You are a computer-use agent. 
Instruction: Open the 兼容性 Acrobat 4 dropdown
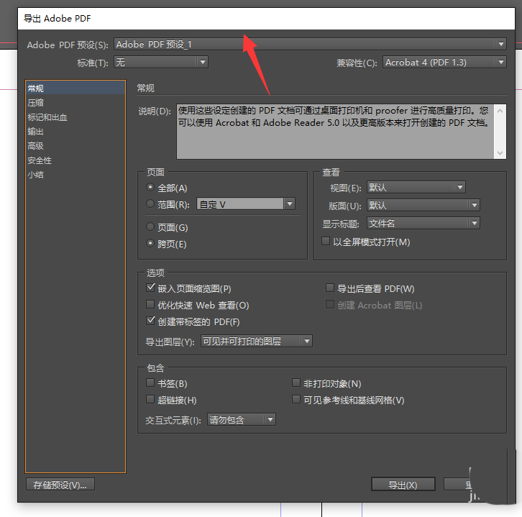(444, 62)
